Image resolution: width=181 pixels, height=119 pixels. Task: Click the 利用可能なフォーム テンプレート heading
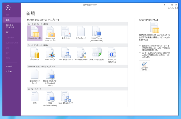point(43,20)
